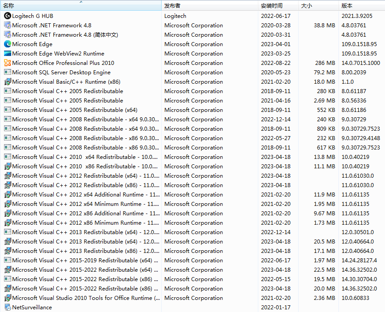This screenshot has height=312, width=385.
Task: Click the Visual Basic/C++ Runtime (x86) icon
Action: [x=8, y=82]
